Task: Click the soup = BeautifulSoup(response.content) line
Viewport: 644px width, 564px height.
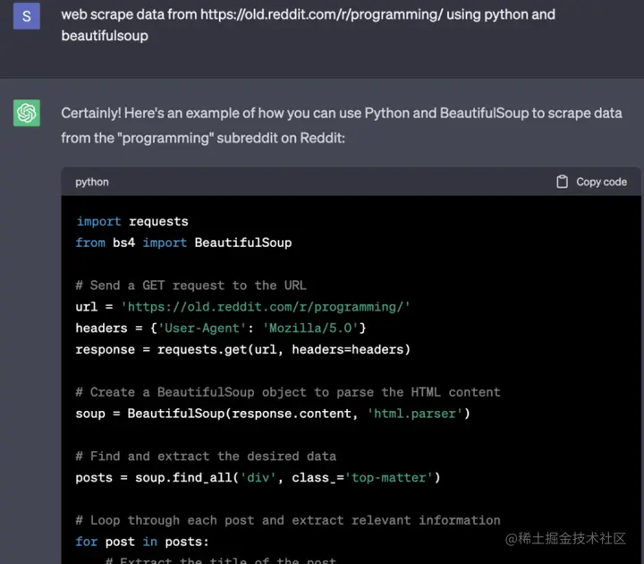Action: pyautogui.click(x=273, y=414)
